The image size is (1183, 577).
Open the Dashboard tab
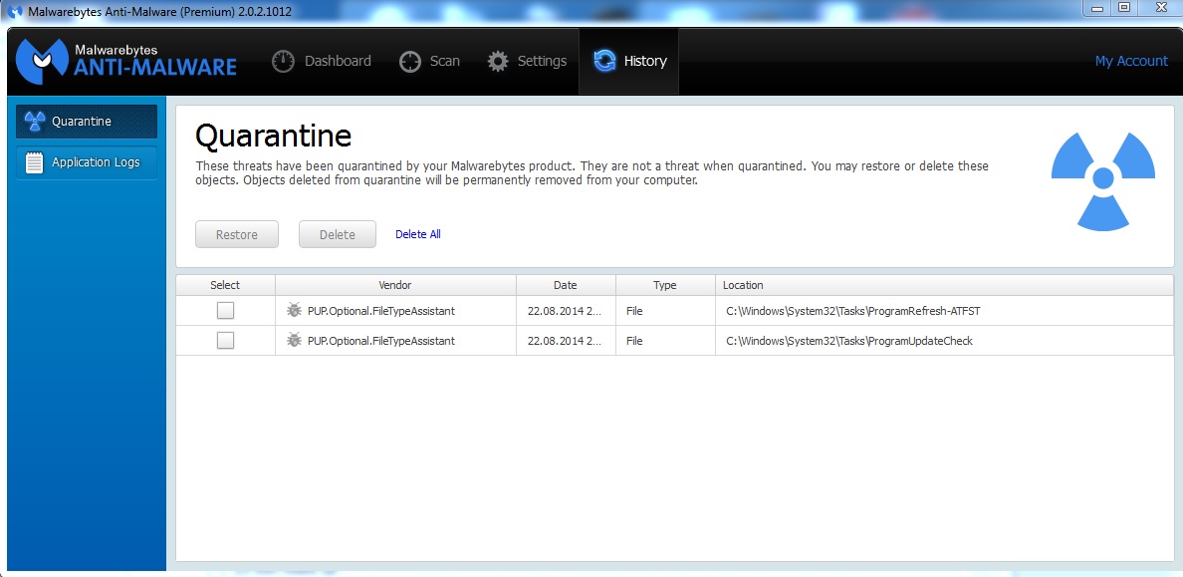pos(322,61)
